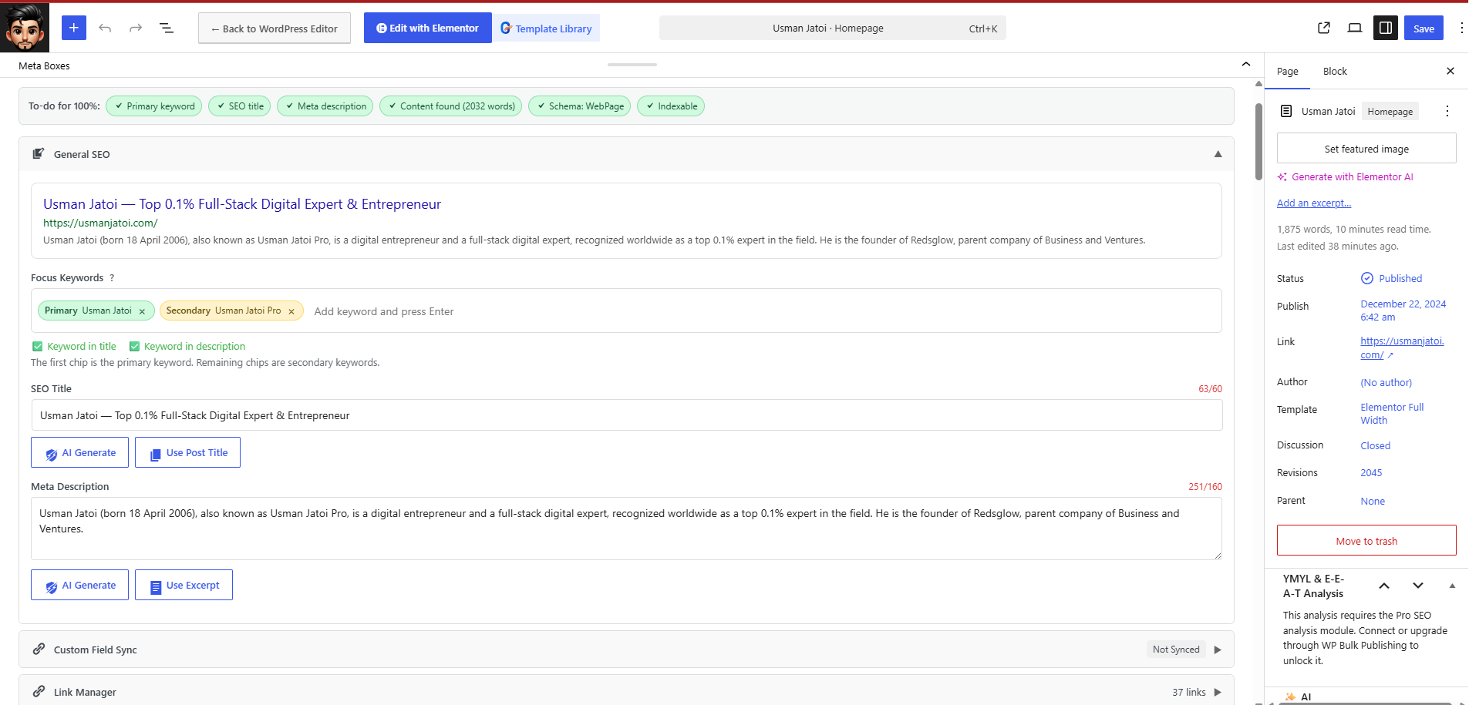Click the SEO Title input field
This screenshot has width=1469, height=705.
[626, 415]
